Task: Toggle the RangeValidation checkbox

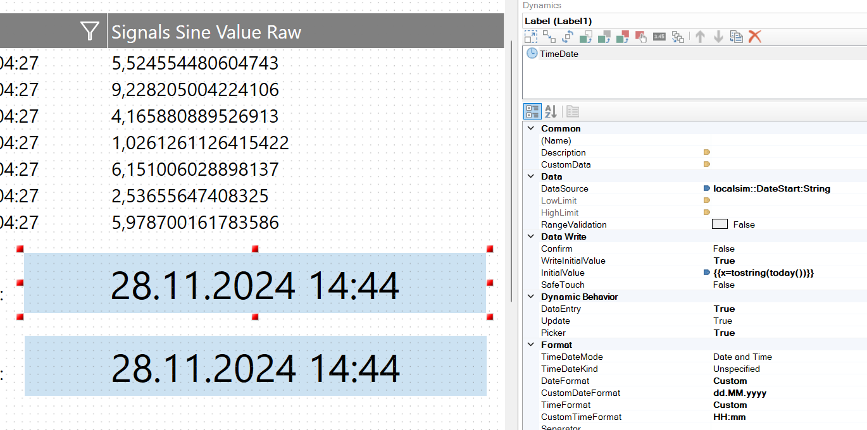Action: click(720, 224)
